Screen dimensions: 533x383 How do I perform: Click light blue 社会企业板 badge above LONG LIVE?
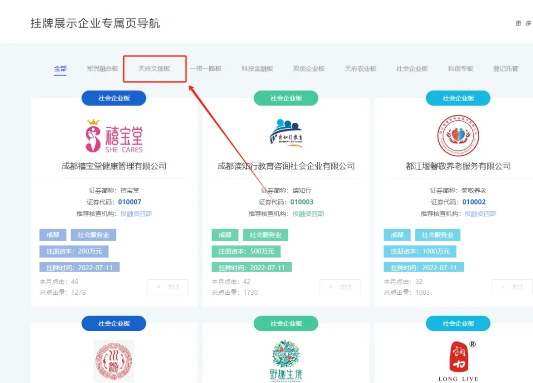click(x=458, y=323)
